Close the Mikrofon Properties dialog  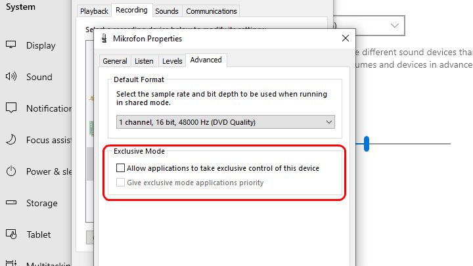(x=345, y=39)
